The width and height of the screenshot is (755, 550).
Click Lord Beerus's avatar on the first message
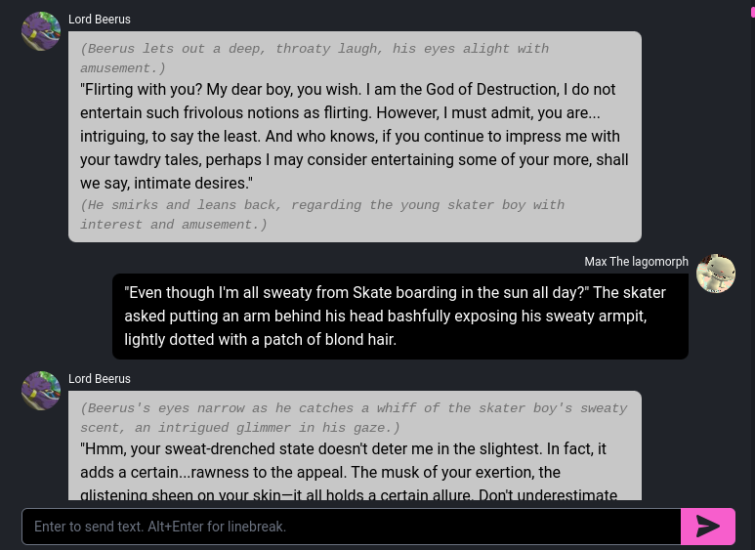(41, 31)
